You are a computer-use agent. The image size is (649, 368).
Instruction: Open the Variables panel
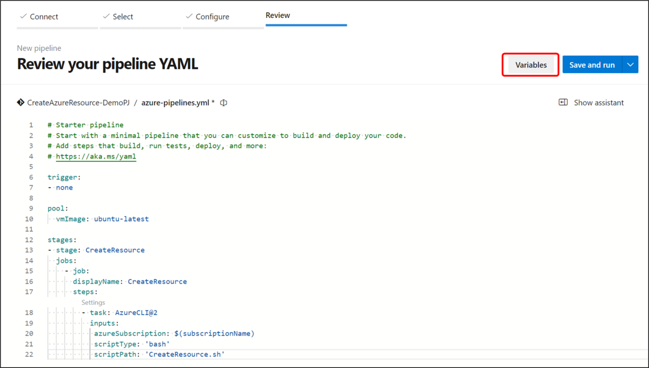click(x=531, y=65)
